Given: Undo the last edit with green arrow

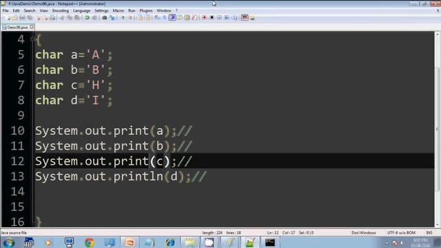Looking at the screenshot, I should click(87, 18).
